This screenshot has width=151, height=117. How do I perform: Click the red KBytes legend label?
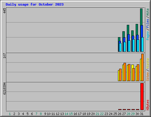click(x=147, y=105)
